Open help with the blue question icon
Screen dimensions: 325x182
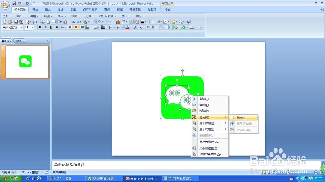[188, 22]
